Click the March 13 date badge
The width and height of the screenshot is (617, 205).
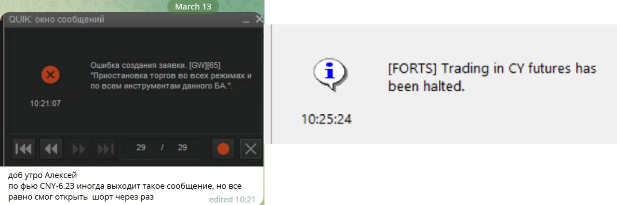193,7
